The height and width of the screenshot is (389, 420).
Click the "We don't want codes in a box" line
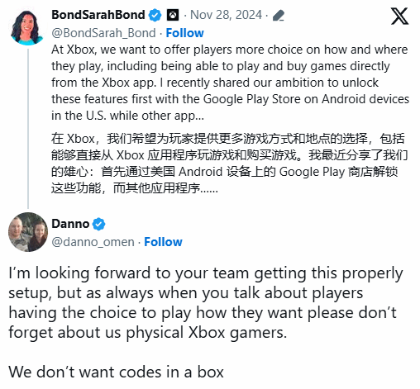pyautogui.click(x=116, y=372)
